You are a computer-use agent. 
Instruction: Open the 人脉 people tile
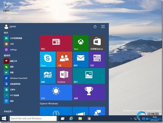point(64,59)
